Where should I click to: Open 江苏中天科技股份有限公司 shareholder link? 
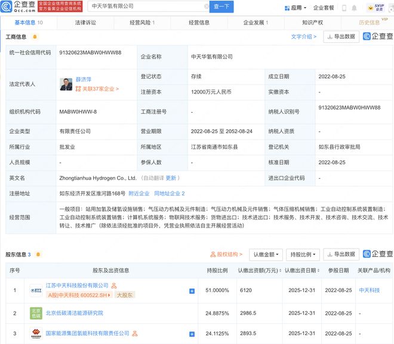[x=77, y=286]
